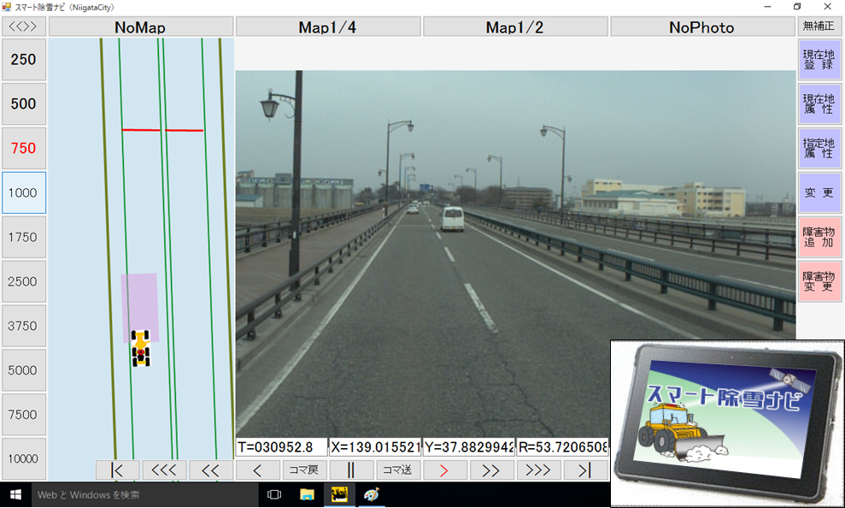
Task: Set map scale to 250
Action: 23,60
